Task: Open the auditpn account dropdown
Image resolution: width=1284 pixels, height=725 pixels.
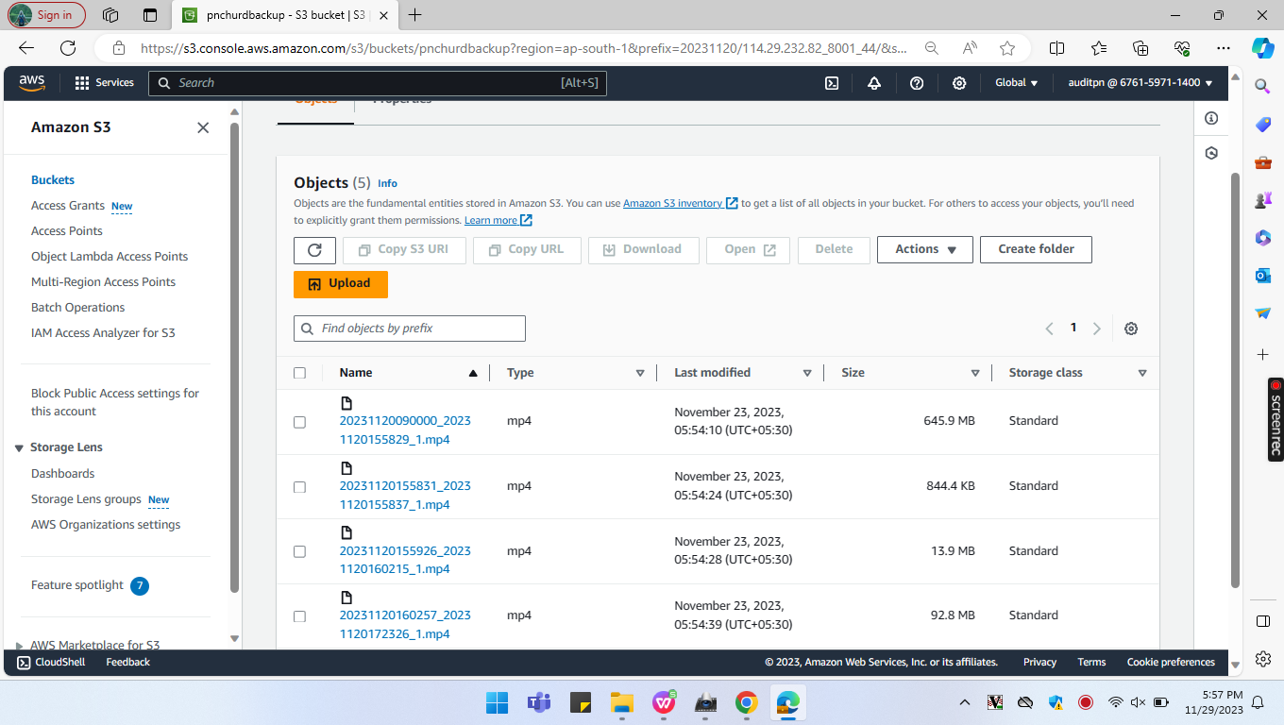Action: [x=1140, y=83]
